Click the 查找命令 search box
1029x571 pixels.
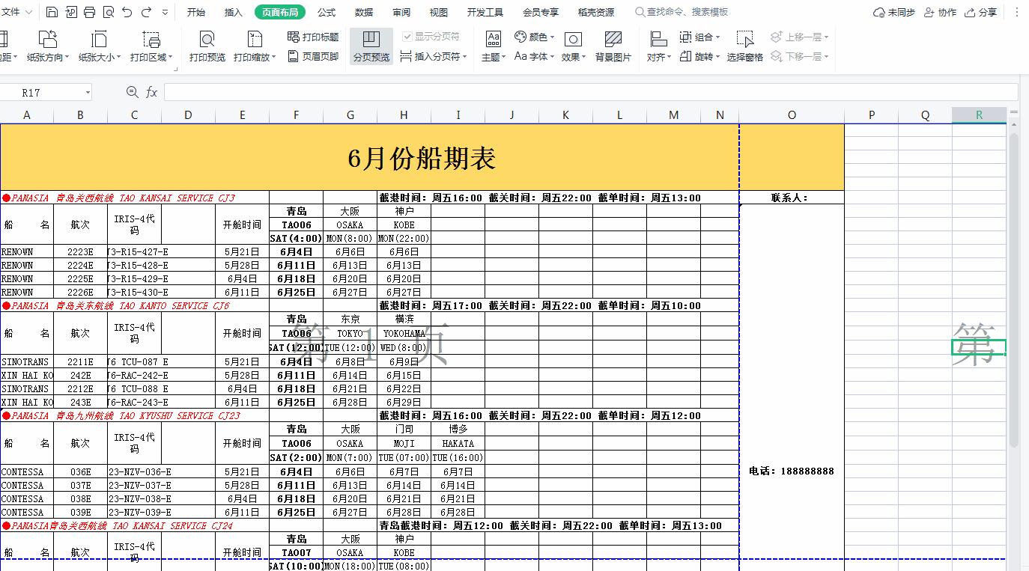point(682,11)
